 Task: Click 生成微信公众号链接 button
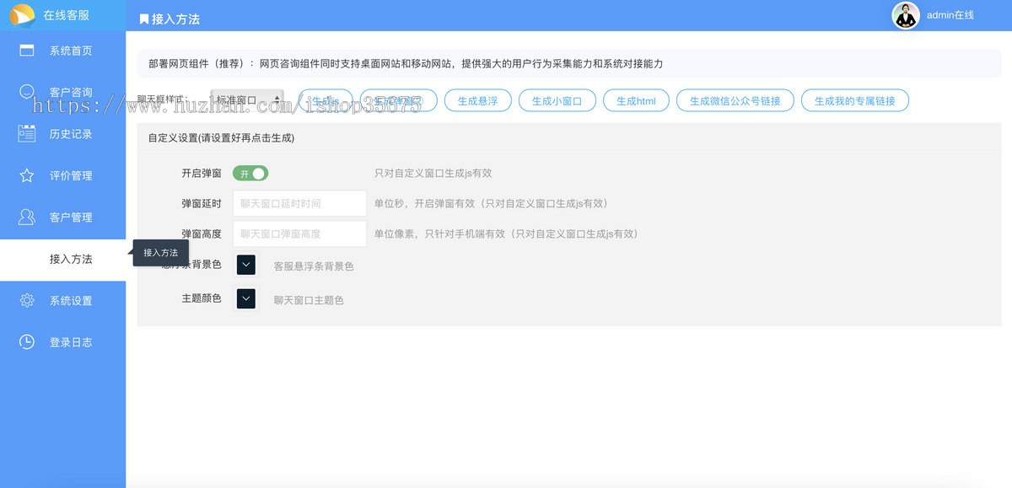pos(735,100)
